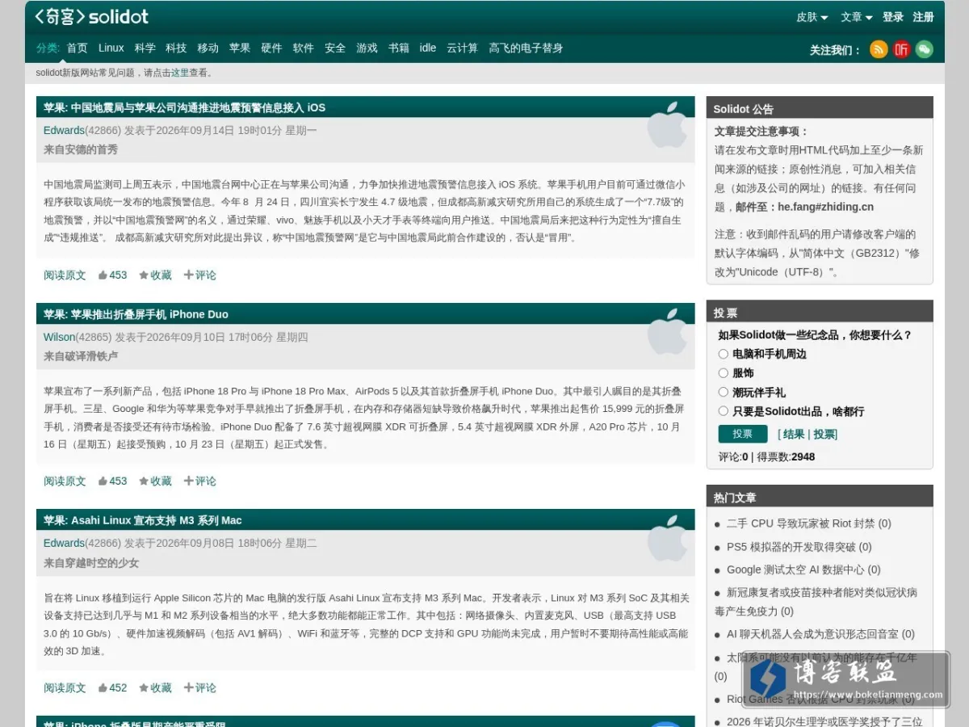Select radio option 只要是Solidot出品，啥都行
Screen dimensions: 969x727
pos(724,411)
